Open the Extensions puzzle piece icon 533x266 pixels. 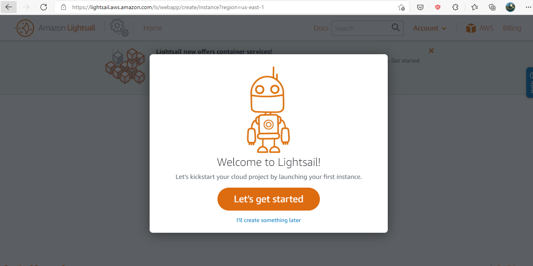coord(456,7)
